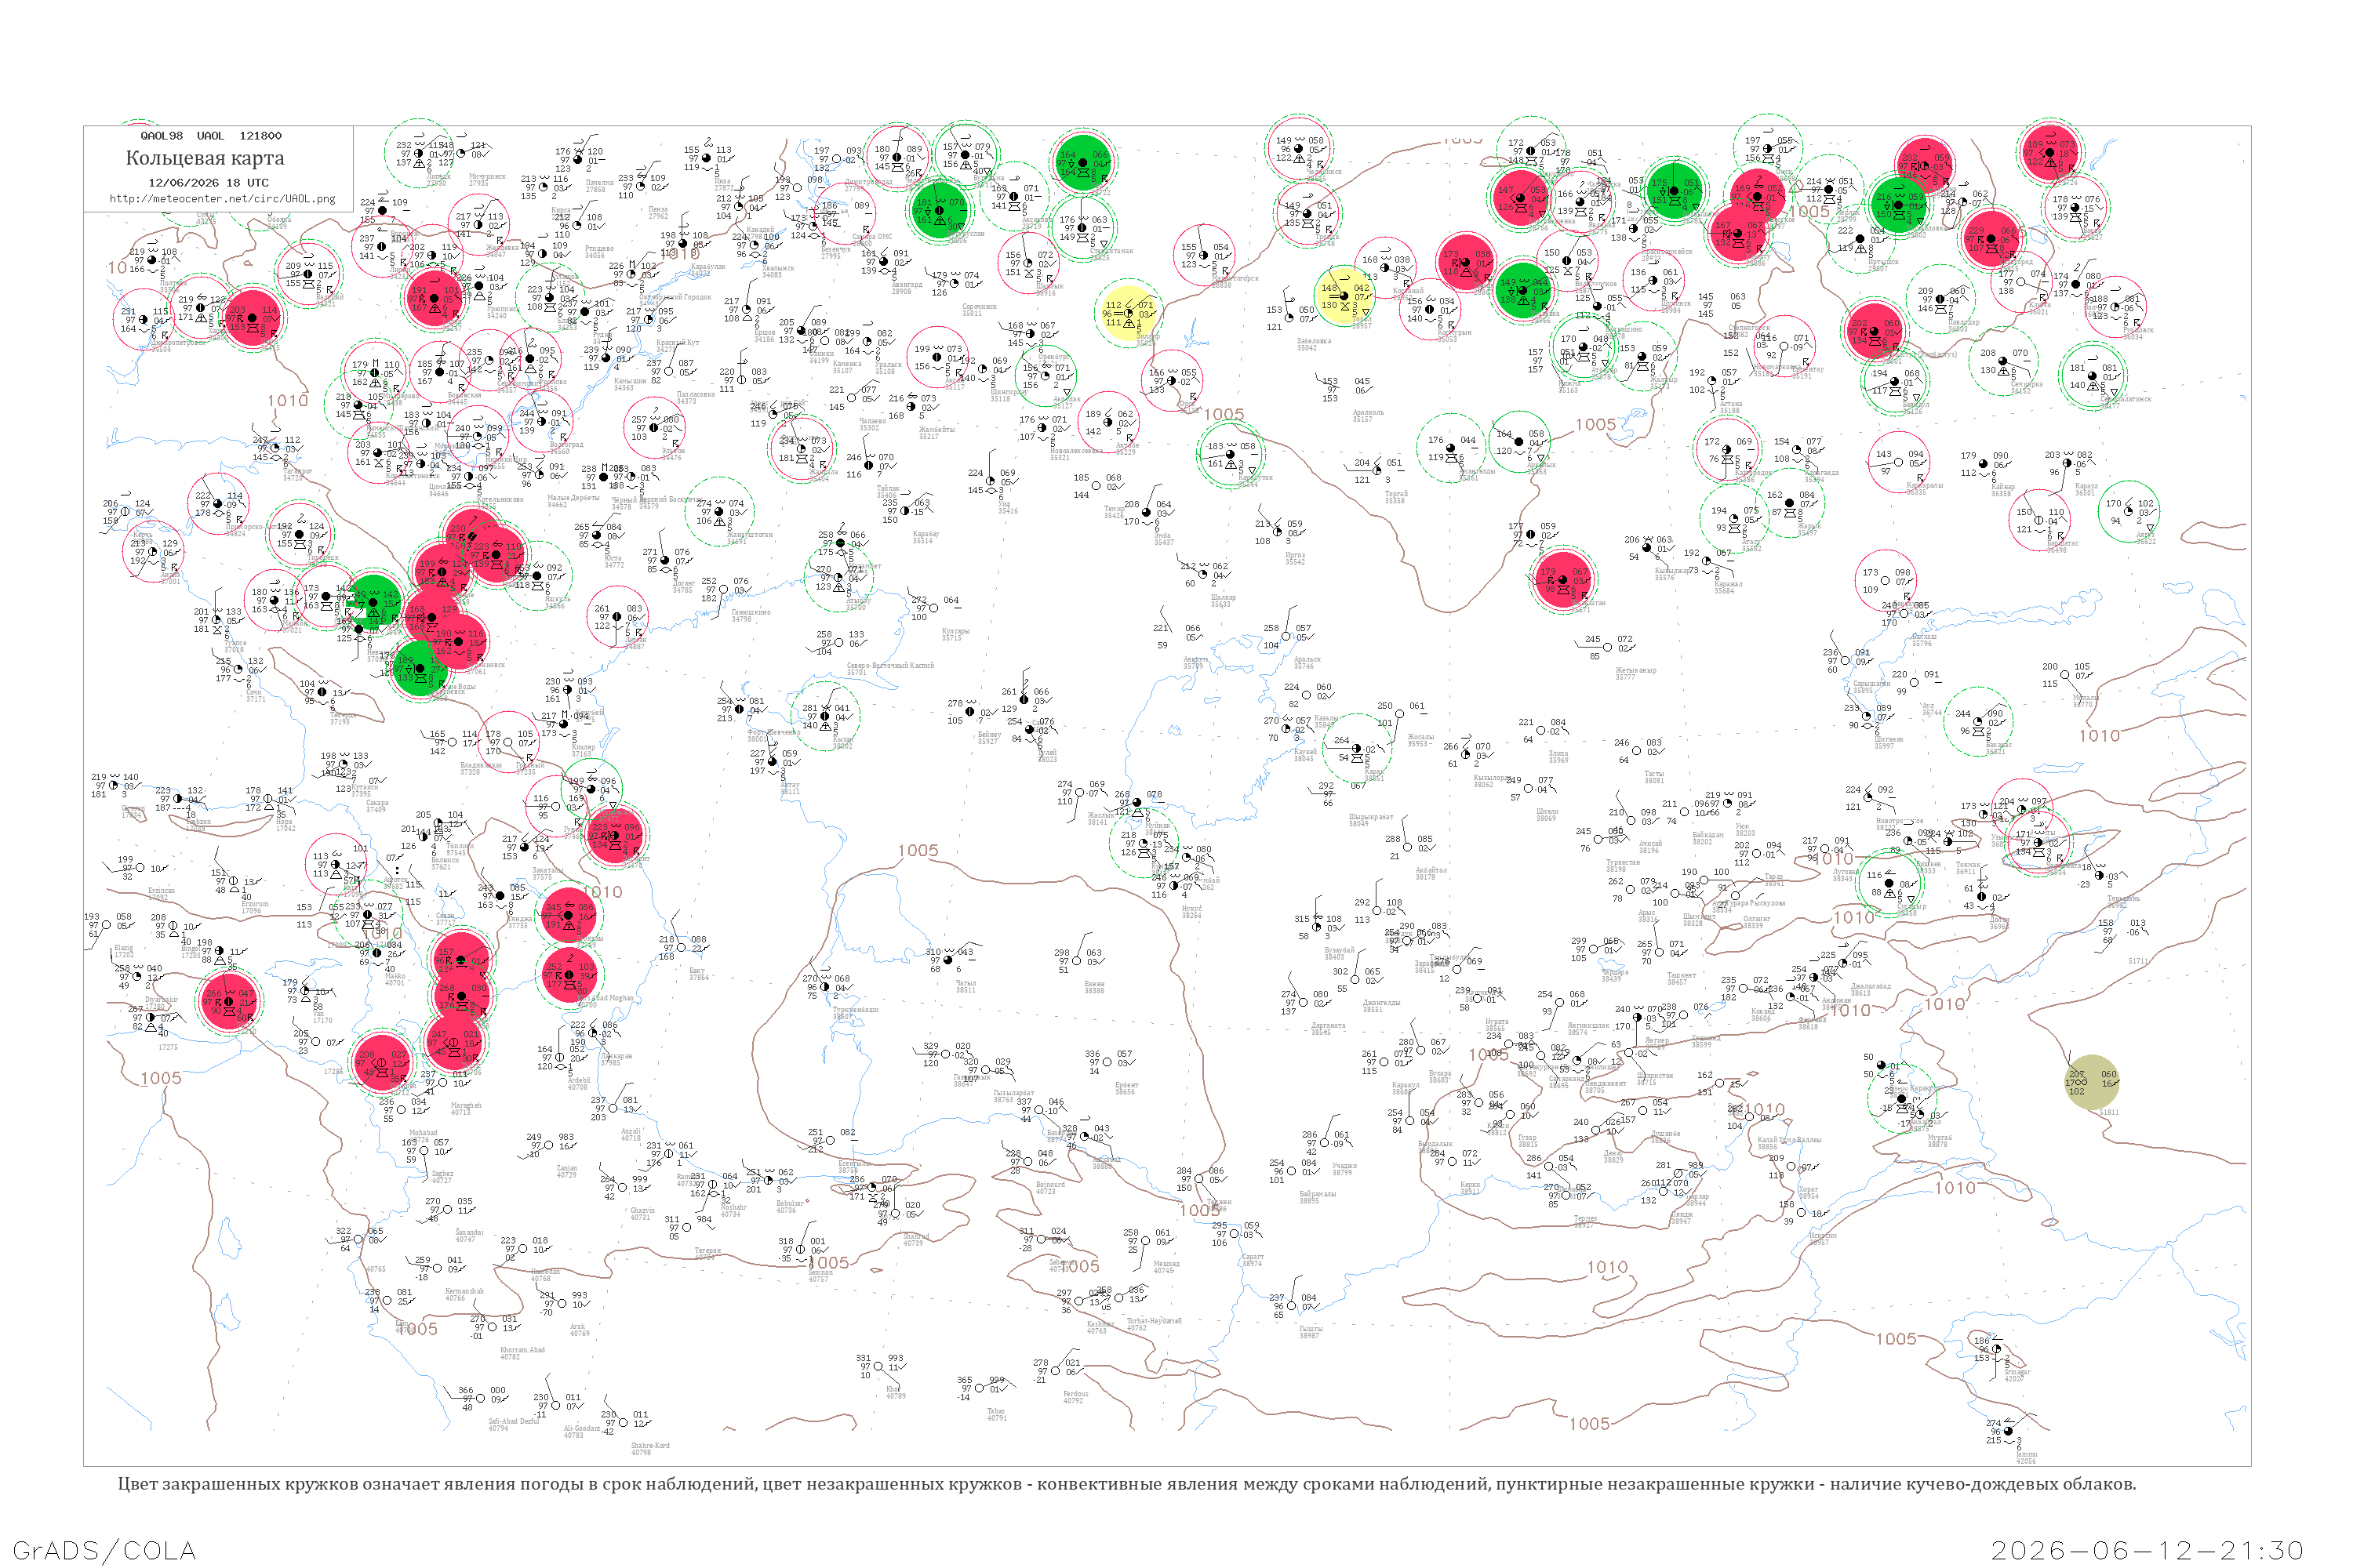Click the station label "Shahrud"
The width and height of the screenshot is (2353, 1568).
916,1236
